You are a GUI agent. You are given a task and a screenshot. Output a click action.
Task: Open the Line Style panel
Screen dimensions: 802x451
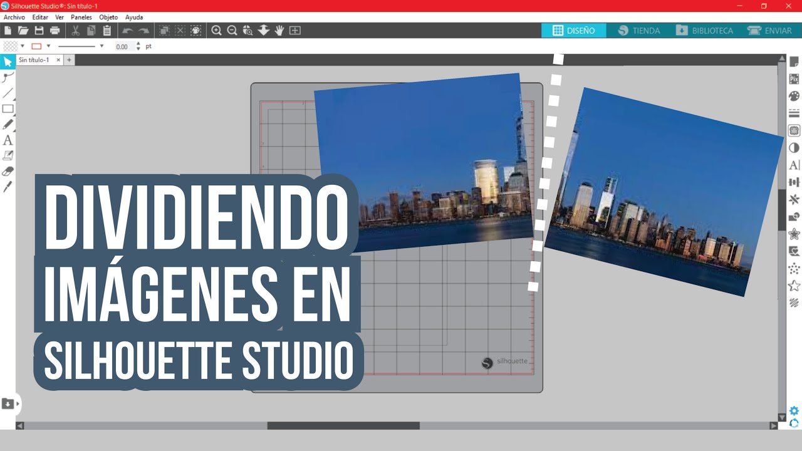794,113
